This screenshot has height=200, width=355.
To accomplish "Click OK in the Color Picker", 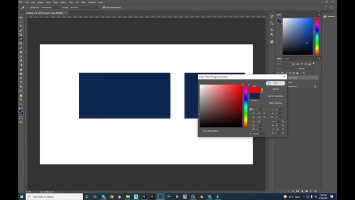I will (276, 83).
